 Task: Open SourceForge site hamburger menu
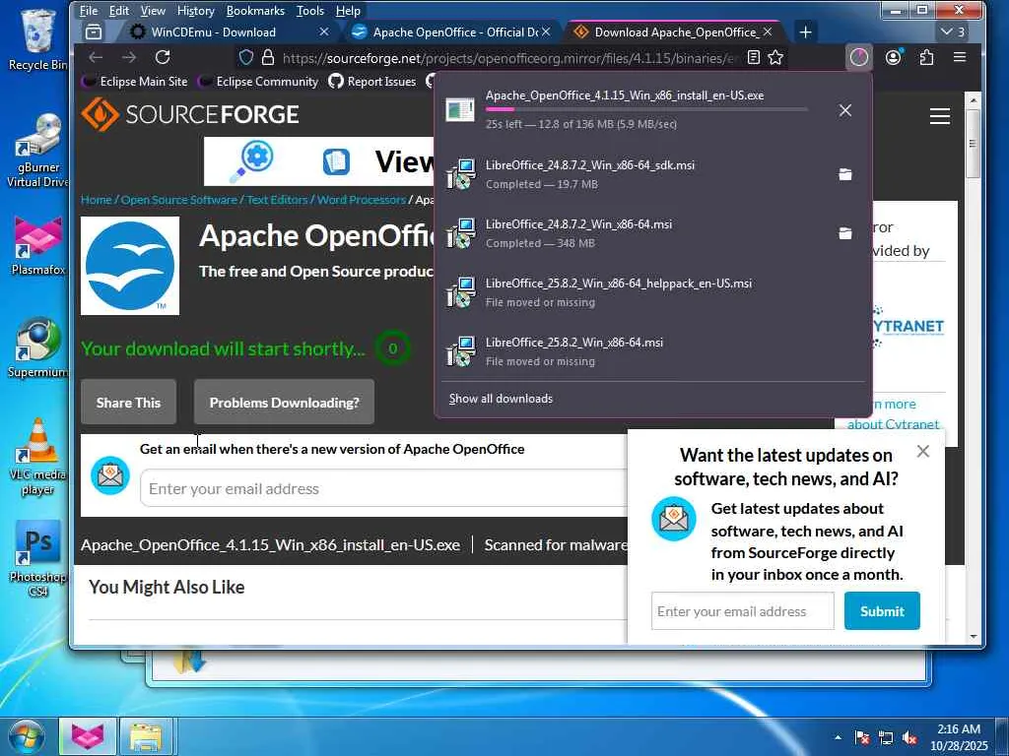coord(940,116)
